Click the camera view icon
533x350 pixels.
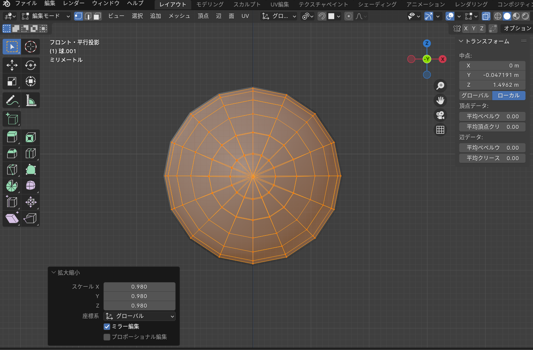440,115
